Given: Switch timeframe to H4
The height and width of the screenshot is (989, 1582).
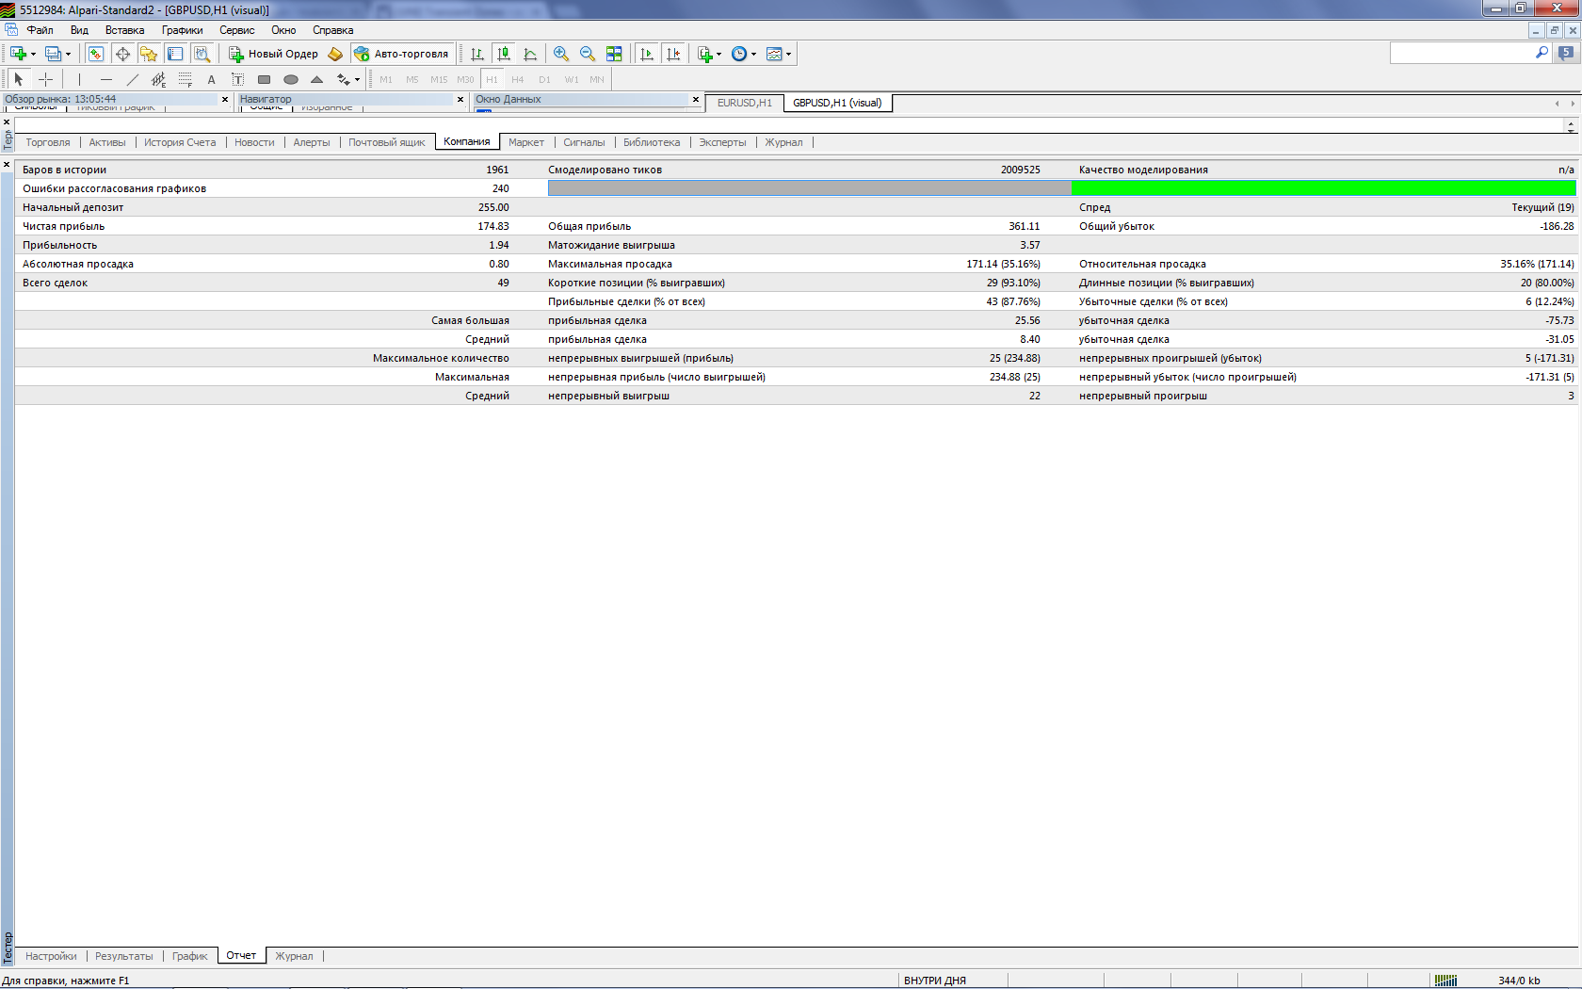Looking at the screenshot, I should [518, 79].
